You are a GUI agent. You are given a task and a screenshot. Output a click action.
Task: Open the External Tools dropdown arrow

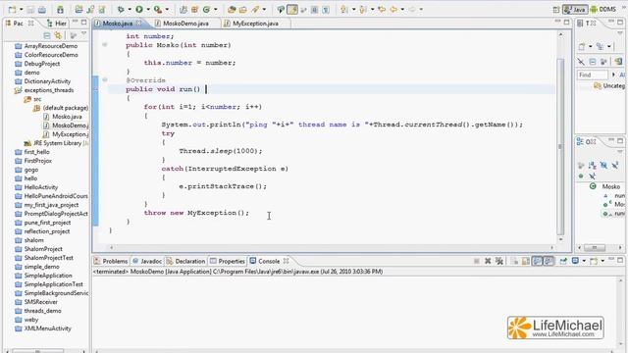167,9
